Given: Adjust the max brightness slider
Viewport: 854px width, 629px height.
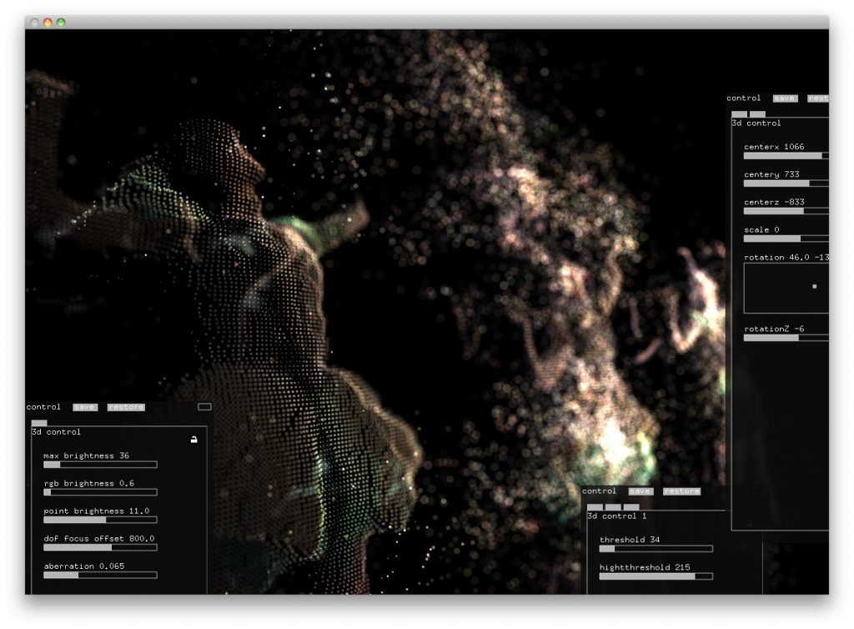Looking at the screenshot, I should click(100, 465).
